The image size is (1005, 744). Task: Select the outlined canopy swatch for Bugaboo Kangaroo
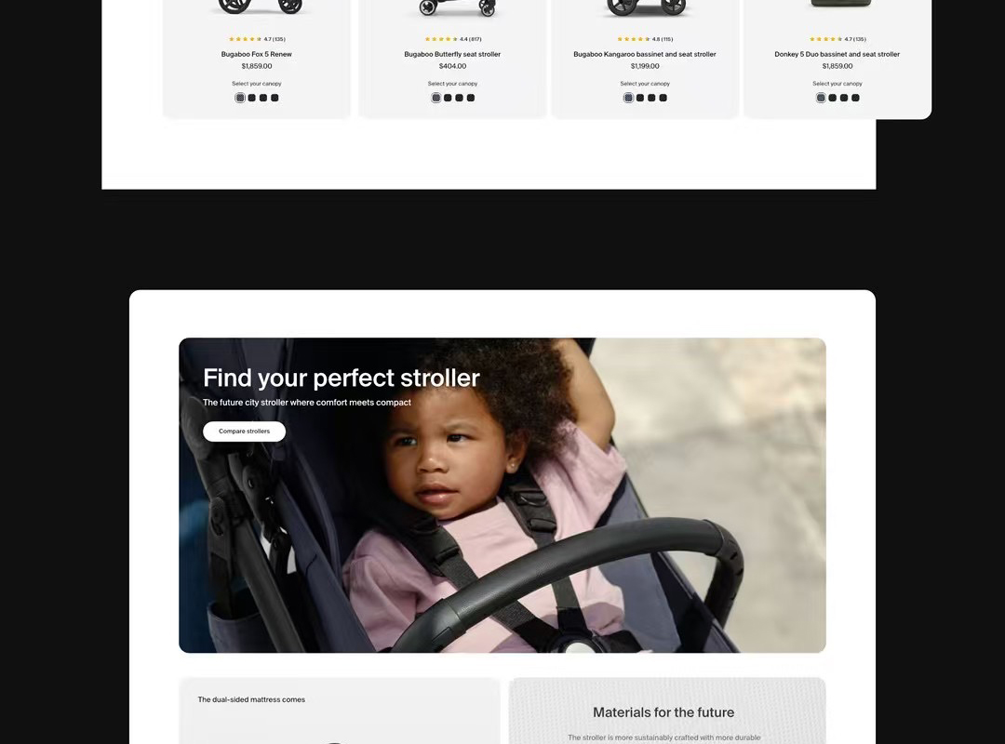628,98
